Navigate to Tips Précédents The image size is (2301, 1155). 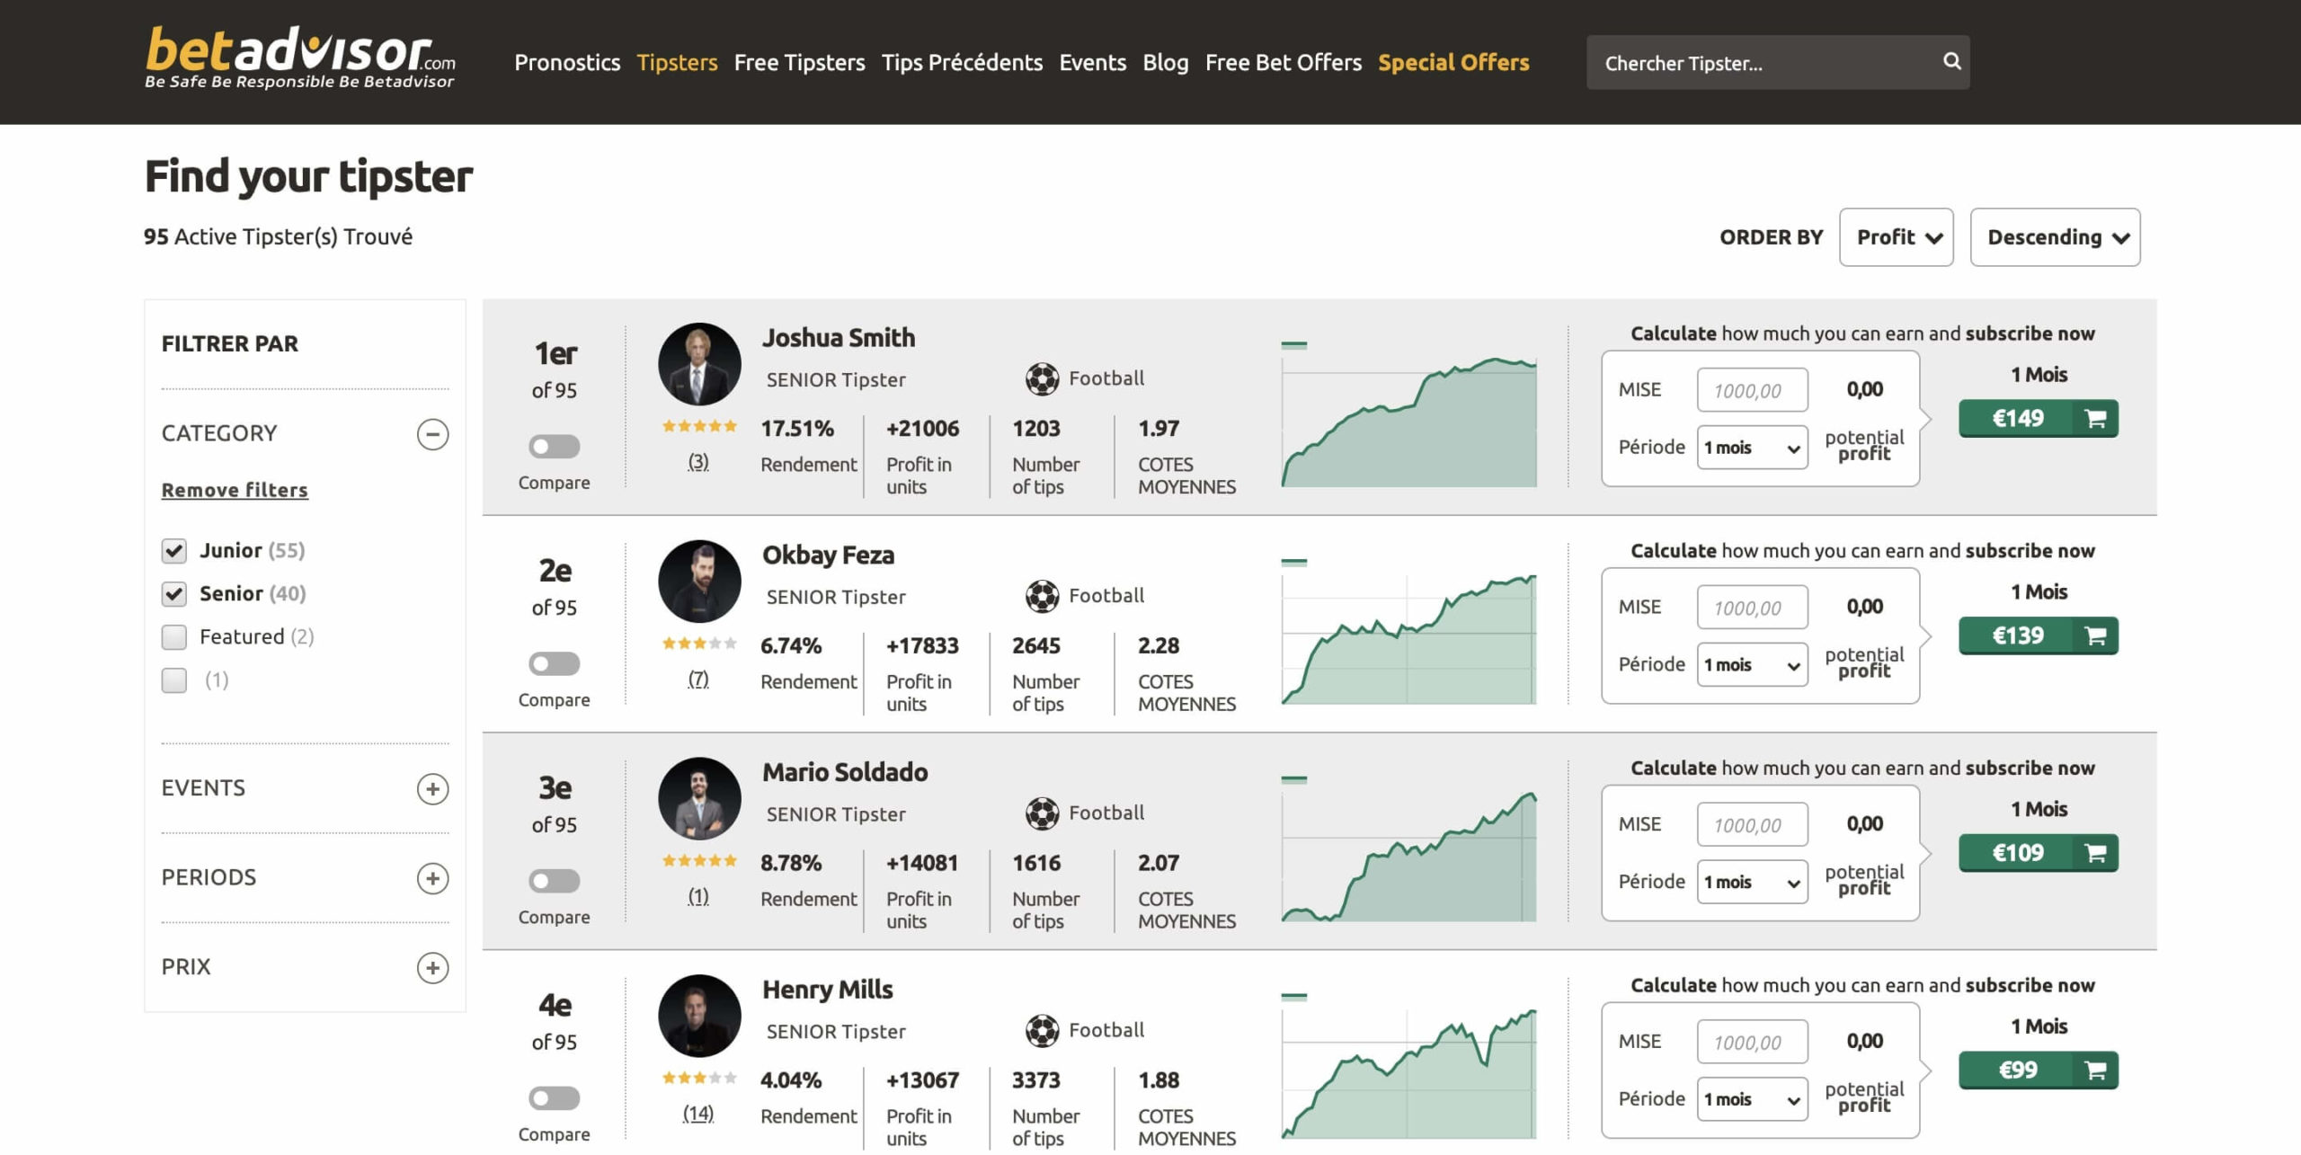(962, 62)
